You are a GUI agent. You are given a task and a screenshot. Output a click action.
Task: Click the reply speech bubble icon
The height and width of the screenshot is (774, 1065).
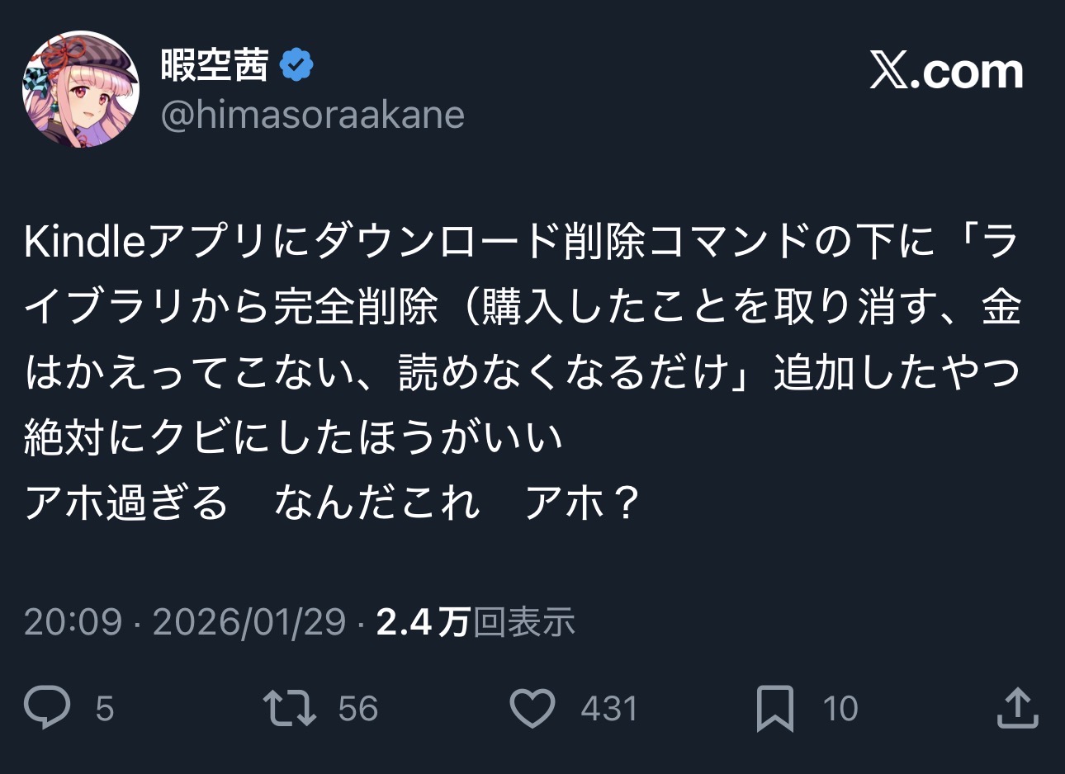click(47, 708)
